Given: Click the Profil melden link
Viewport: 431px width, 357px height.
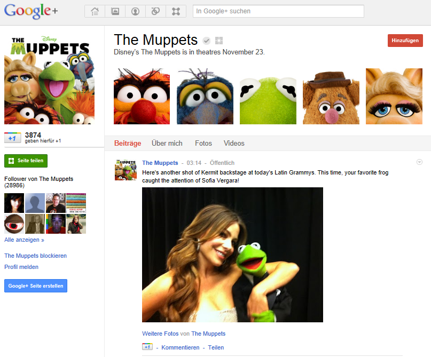Looking at the screenshot, I should 21,267.
